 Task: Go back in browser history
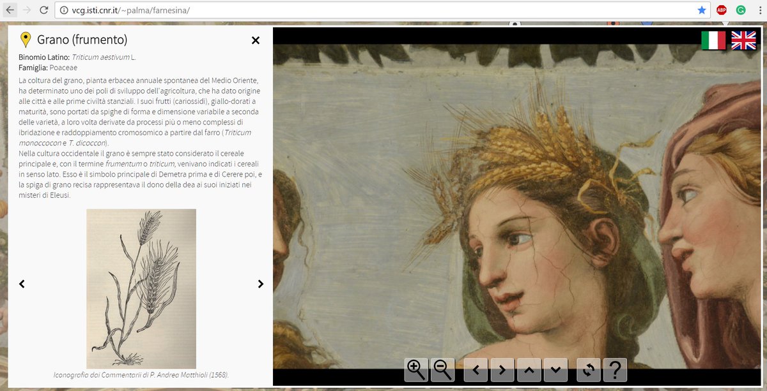point(11,10)
